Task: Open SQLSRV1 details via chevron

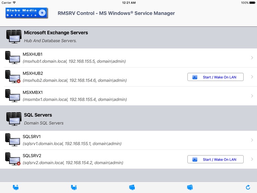Action: [x=252, y=140]
